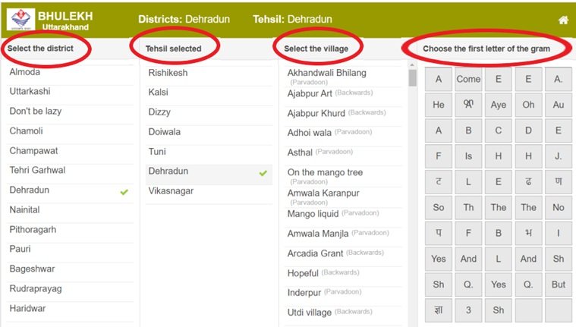This screenshot has width=576, height=327.
Task: Choose Inderpur village entry
Action: (305, 292)
